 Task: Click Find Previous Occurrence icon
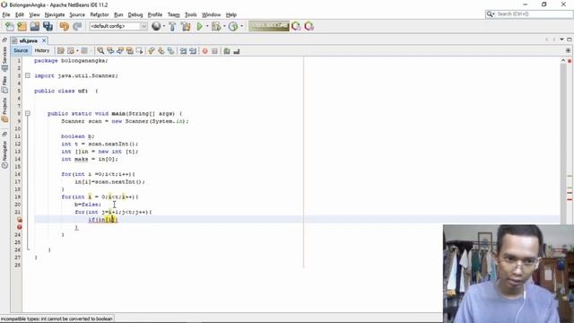[x=110, y=51]
